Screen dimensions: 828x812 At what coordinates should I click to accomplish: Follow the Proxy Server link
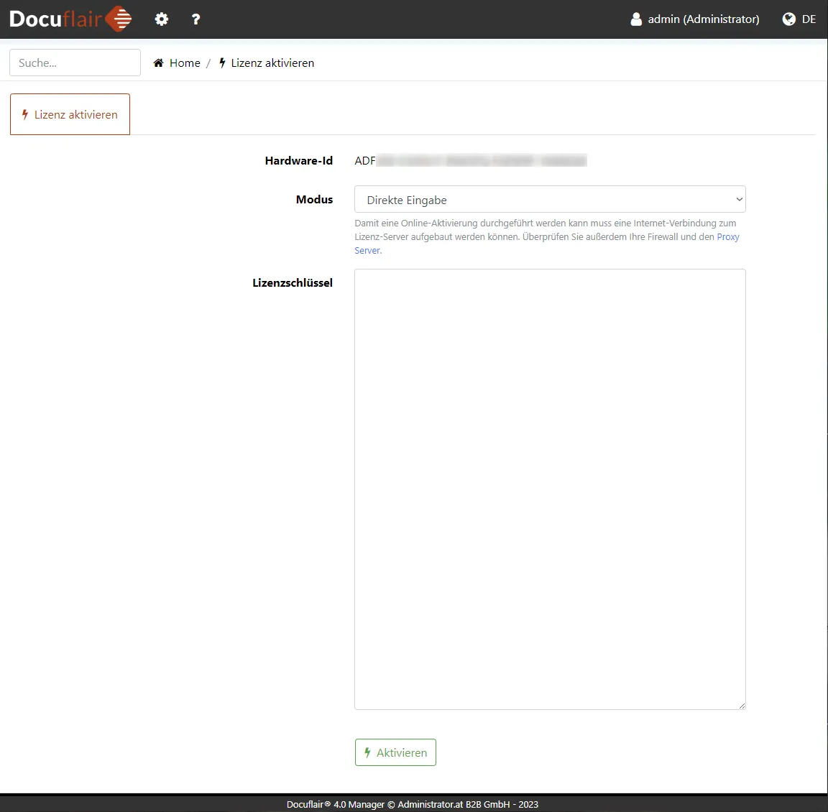(x=727, y=237)
